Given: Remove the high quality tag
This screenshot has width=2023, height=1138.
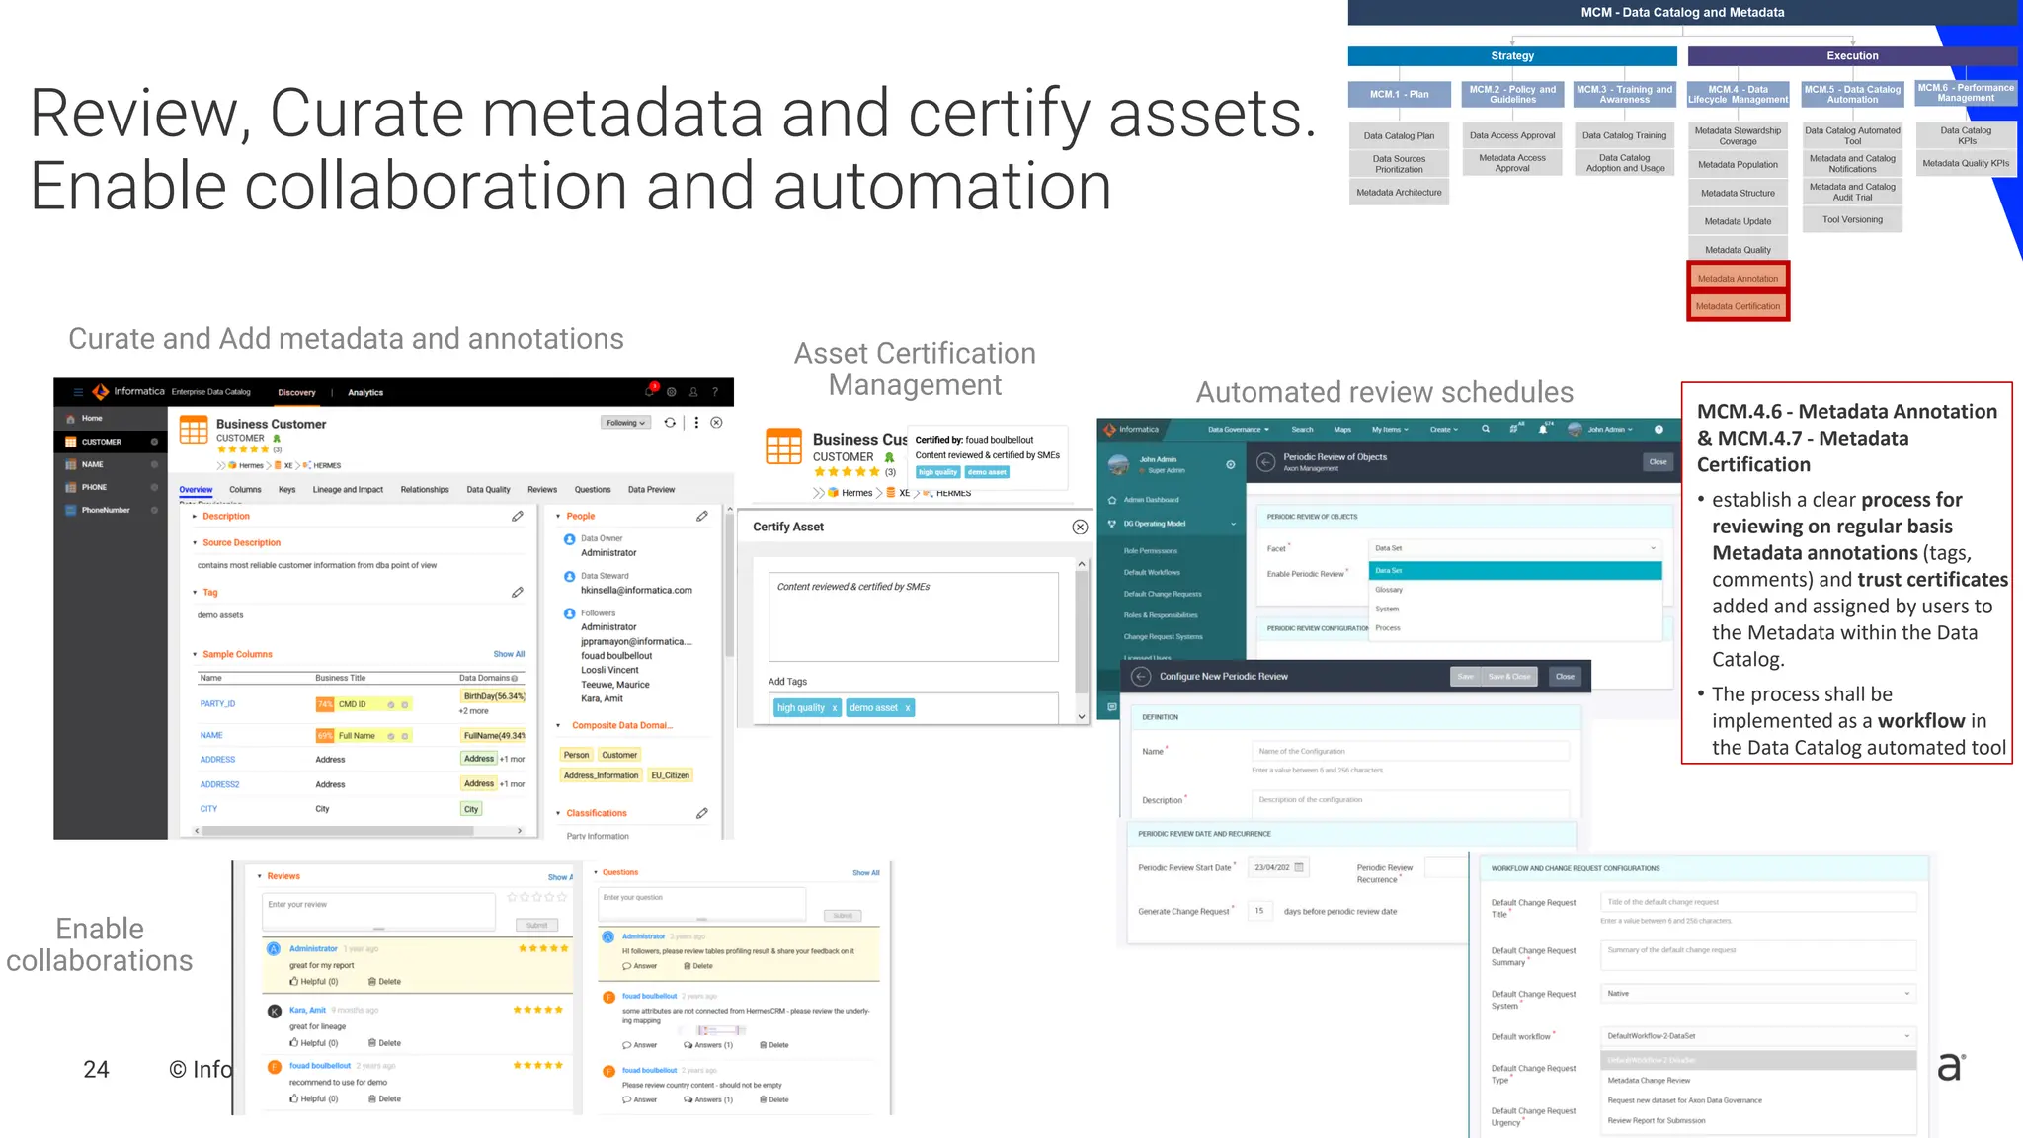Looking at the screenshot, I should (x=835, y=708).
